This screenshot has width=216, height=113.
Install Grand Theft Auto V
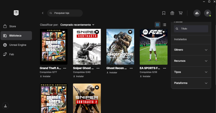click(46, 76)
